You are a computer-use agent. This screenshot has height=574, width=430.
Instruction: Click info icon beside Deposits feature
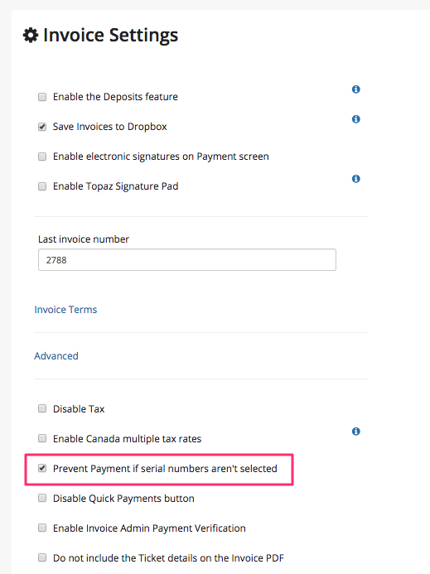355,89
